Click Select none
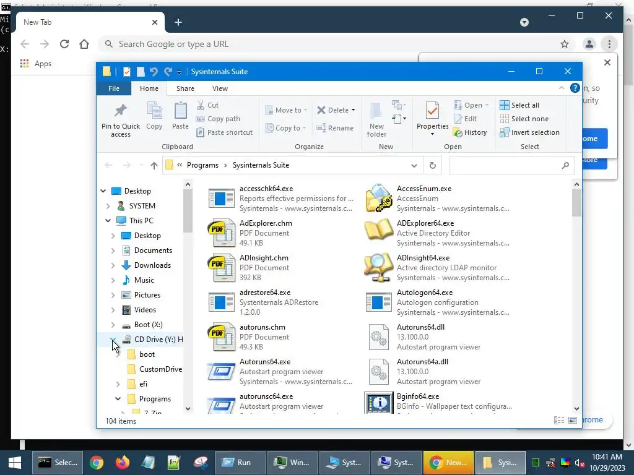 click(524, 119)
